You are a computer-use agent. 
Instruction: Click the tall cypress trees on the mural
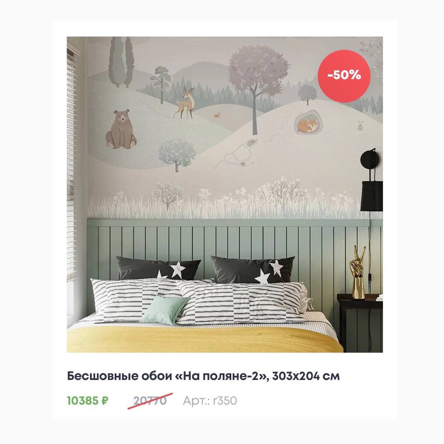tap(121, 62)
